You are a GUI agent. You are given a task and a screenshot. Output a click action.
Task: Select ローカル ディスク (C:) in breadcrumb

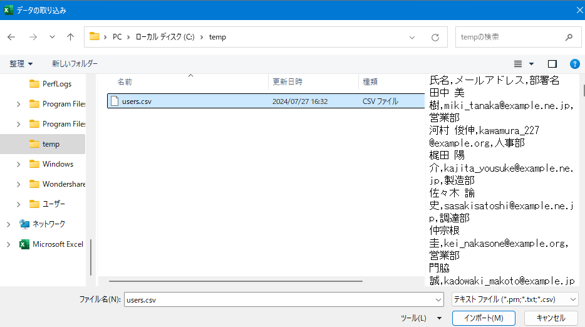click(165, 37)
